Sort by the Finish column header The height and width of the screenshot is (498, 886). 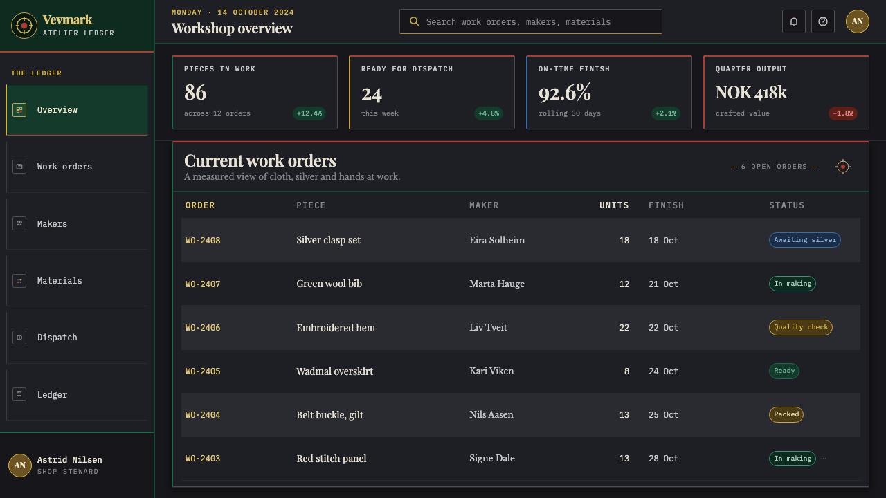pyautogui.click(x=666, y=205)
